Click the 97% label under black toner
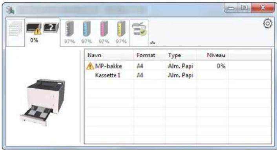 (69, 41)
